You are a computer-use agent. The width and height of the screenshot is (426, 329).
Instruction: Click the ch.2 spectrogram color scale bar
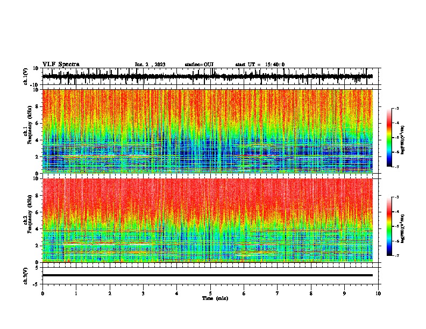(389, 226)
